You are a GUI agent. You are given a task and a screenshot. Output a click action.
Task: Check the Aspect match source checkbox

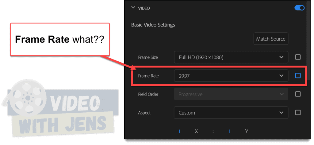298,113
